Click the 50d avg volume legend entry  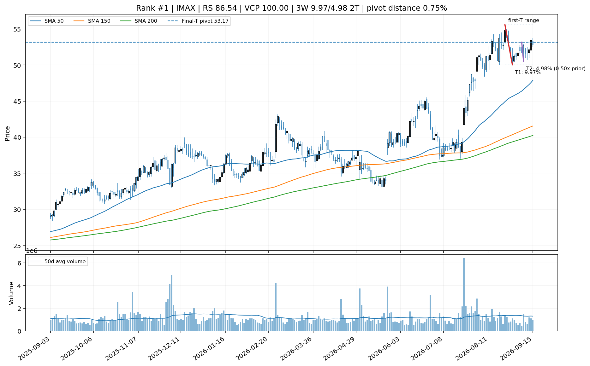[58, 261]
